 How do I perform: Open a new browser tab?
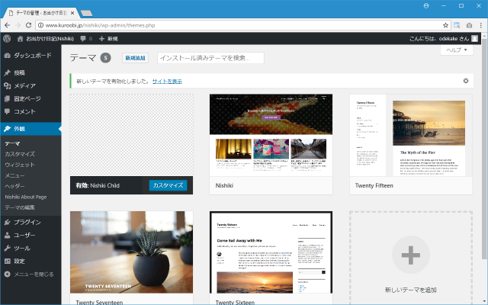[x=86, y=13]
